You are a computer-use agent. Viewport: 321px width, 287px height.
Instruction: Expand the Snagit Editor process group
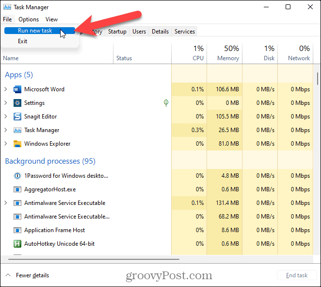(6, 117)
